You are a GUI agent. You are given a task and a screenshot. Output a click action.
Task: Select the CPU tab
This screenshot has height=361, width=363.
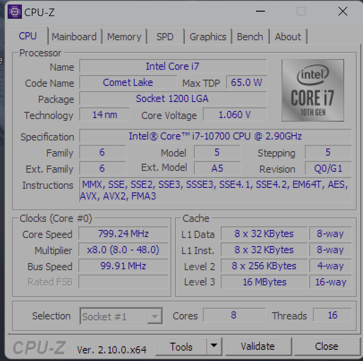pos(28,36)
